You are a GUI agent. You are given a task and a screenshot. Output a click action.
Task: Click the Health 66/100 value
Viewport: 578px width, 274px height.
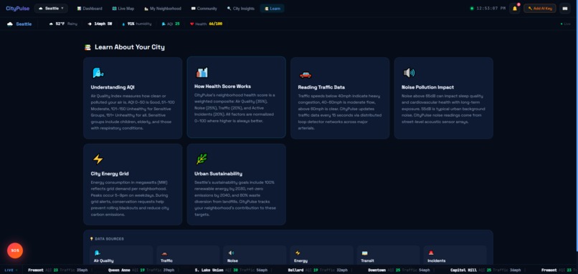(216, 24)
